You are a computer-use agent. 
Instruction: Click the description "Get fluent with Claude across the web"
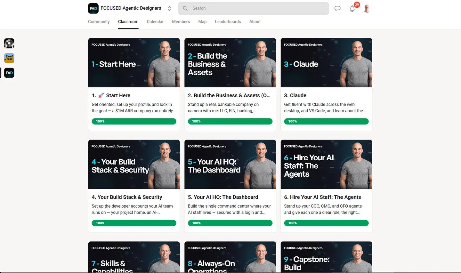click(325, 108)
